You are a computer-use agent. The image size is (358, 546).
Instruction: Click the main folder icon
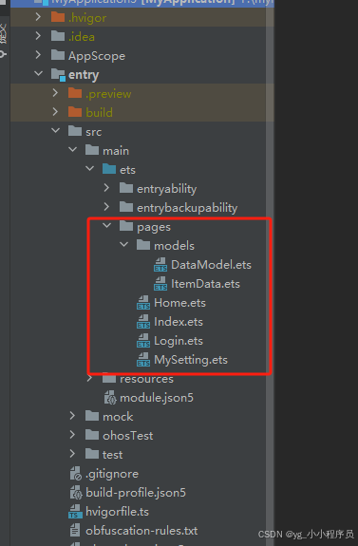pyautogui.click(x=92, y=150)
